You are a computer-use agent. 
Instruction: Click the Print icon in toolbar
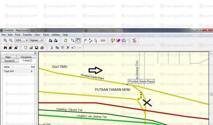point(42,48)
